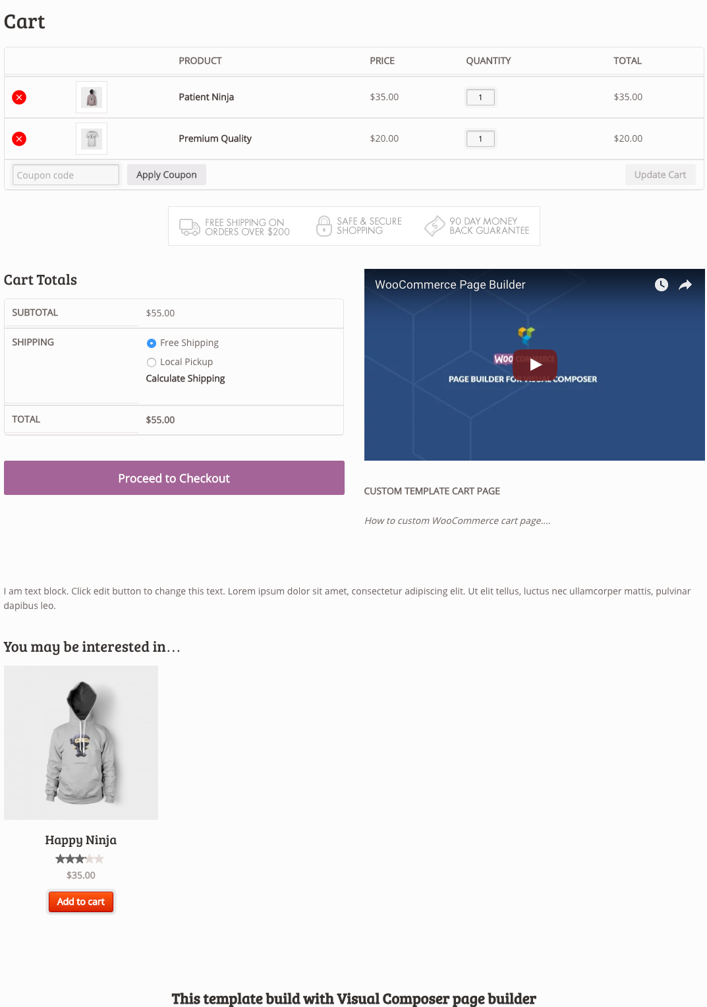Open Premium Quality product thumbnail
Image resolution: width=707 pixels, height=1007 pixels.
click(92, 139)
